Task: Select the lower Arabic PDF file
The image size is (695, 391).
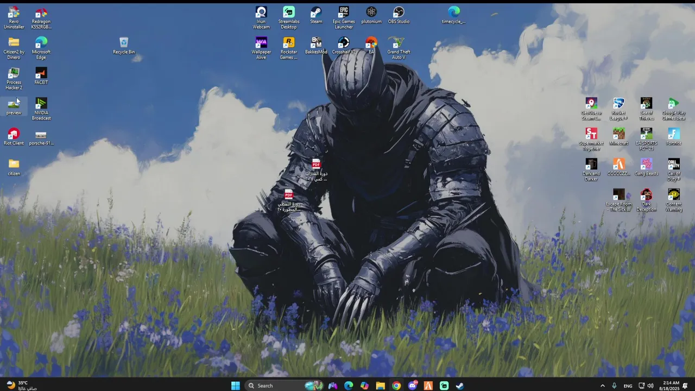Action: tap(289, 200)
